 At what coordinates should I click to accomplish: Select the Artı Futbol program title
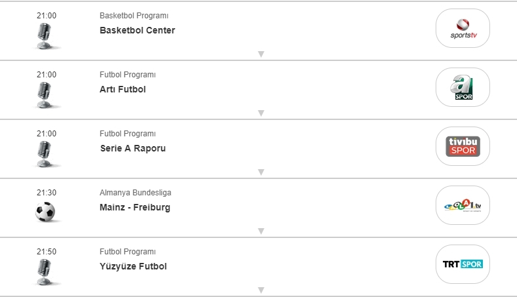point(123,89)
